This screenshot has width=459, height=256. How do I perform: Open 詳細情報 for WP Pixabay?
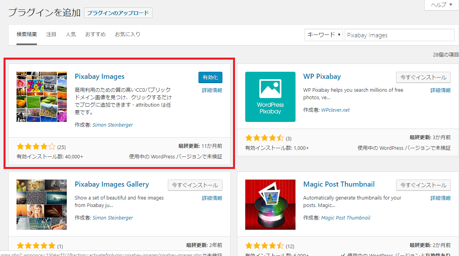[x=441, y=91]
